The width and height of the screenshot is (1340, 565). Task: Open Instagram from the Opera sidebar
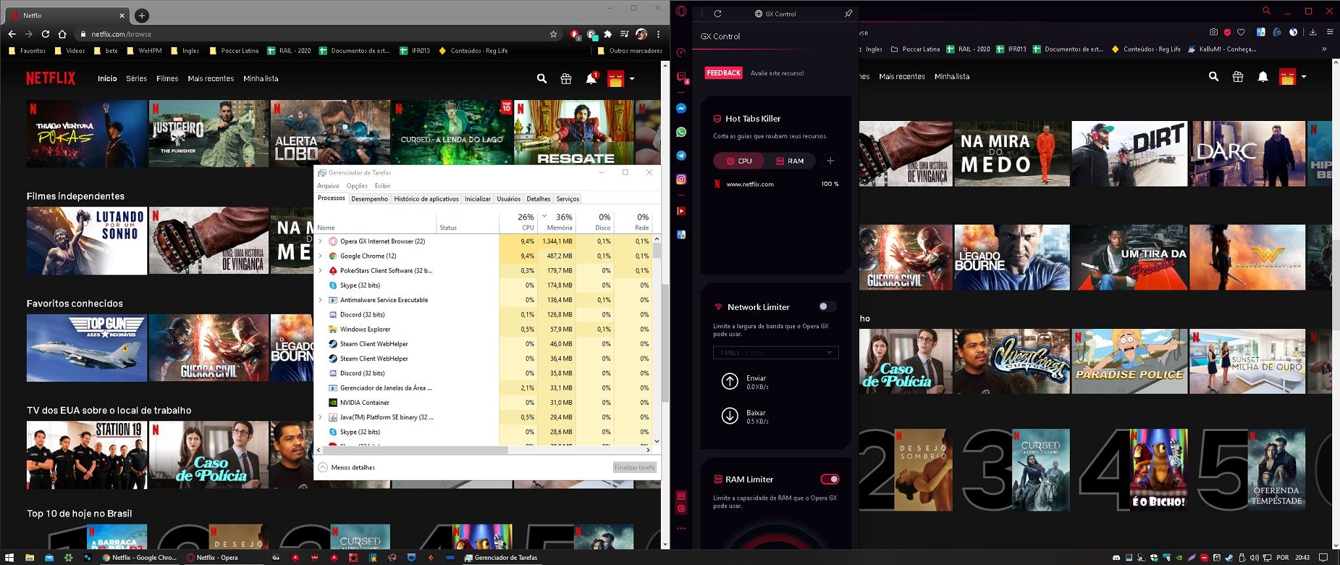click(x=681, y=179)
